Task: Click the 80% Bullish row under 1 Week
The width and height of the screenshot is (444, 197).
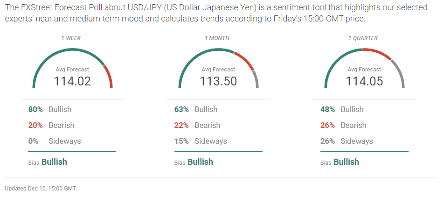Action: tap(49, 109)
